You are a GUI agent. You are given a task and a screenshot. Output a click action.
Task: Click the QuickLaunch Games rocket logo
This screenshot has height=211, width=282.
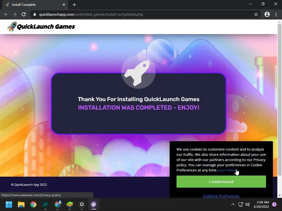pyautogui.click(x=41, y=27)
